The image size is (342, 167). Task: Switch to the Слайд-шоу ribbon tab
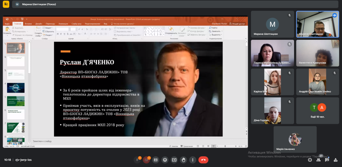pyautogui.click(x=76, y=24)
